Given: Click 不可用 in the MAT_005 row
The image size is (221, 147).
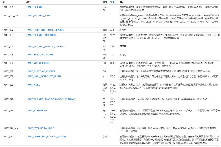Looking at the screenshot, I should coord(123,55).
